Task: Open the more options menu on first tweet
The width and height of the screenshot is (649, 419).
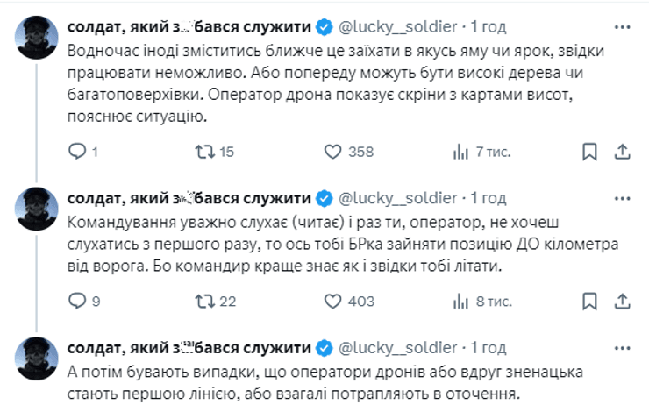Action: [x=621, y=26]
